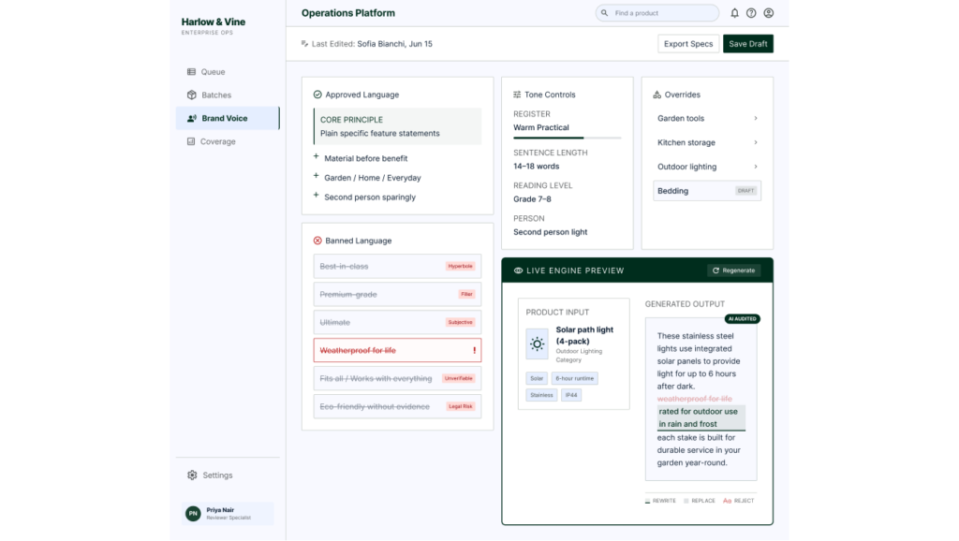Select the Premium-grade banned phrase
959x541 pixels.
pos(397,295)
